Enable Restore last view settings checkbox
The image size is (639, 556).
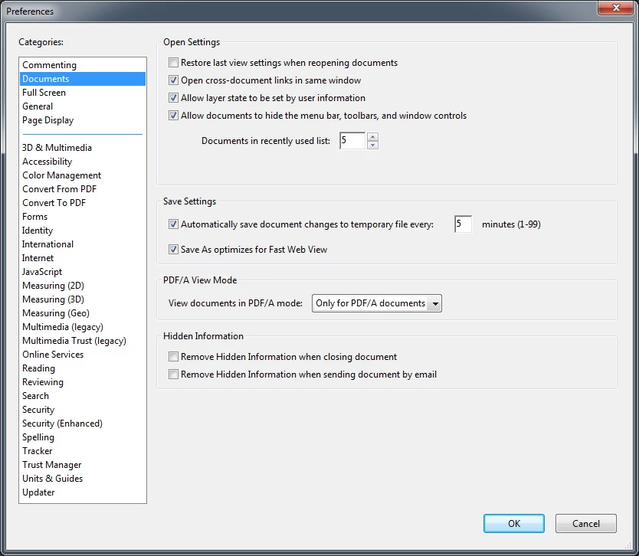173,63
